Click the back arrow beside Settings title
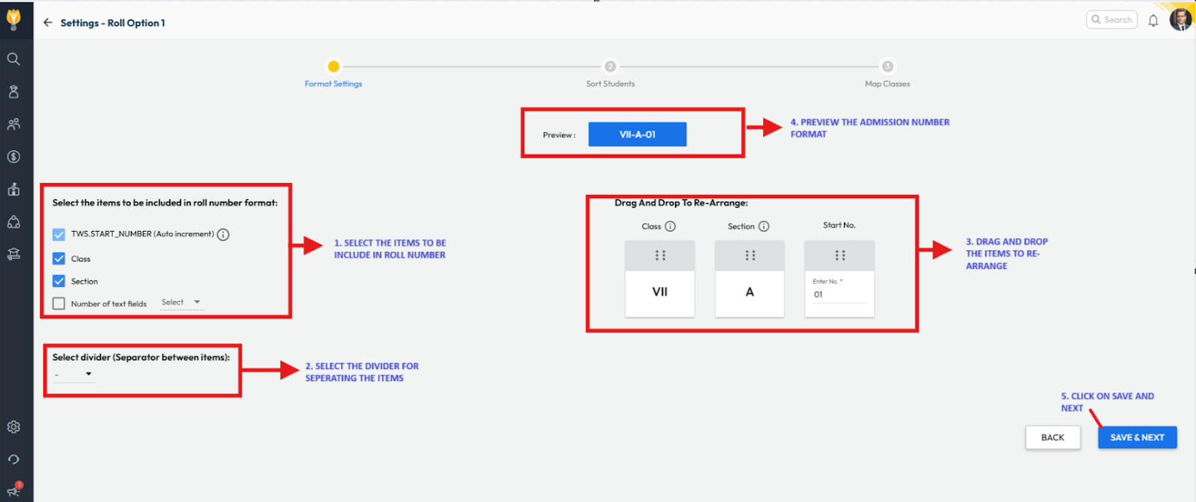 click(48, 22)
